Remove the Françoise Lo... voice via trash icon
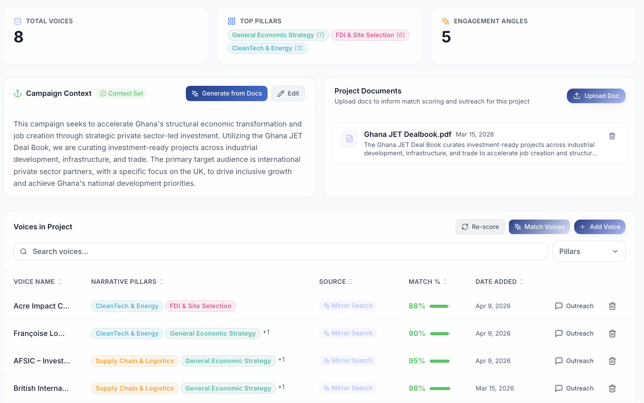The image size is (644, 403). tap(612, 334)
